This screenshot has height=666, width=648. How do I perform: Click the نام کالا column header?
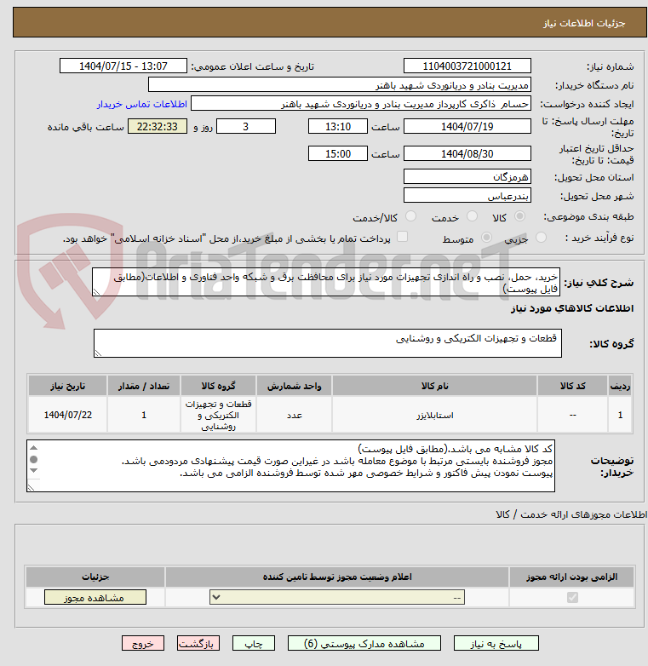click(x=435, y=386)
